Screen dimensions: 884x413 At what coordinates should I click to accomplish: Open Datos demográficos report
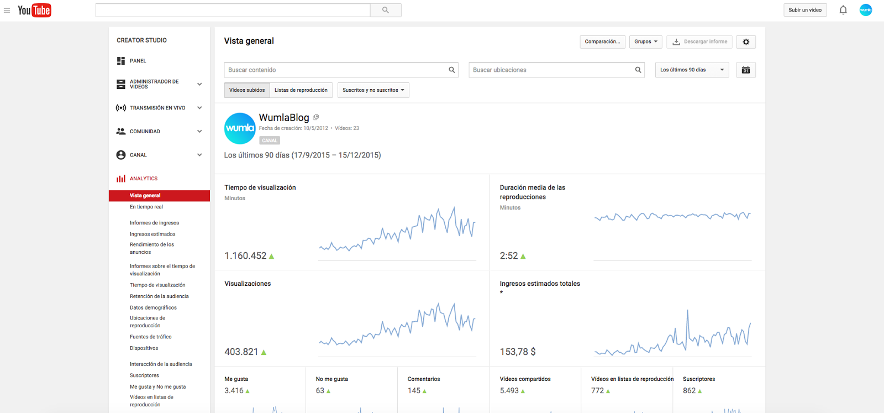pos(153,308)
